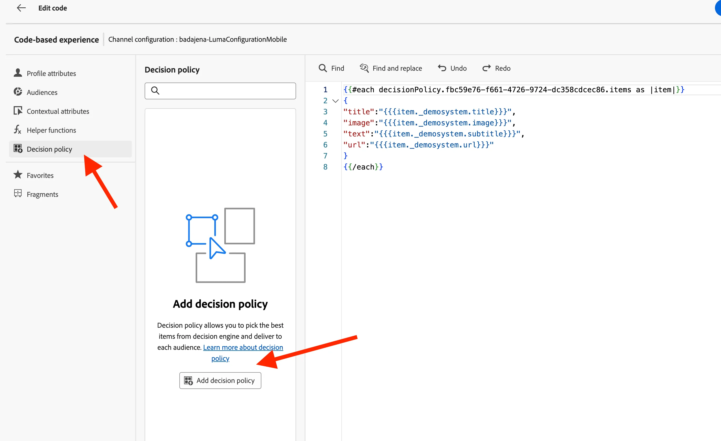The width and height of the screenshot is (721, 441).
Task: Click the Decision policy search field
Action: [x=220, y=91]
